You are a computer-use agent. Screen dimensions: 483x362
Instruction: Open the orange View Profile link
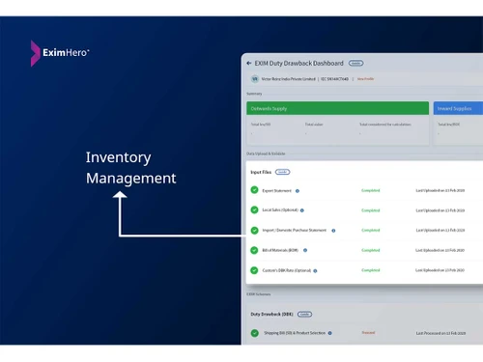[365, 79]
